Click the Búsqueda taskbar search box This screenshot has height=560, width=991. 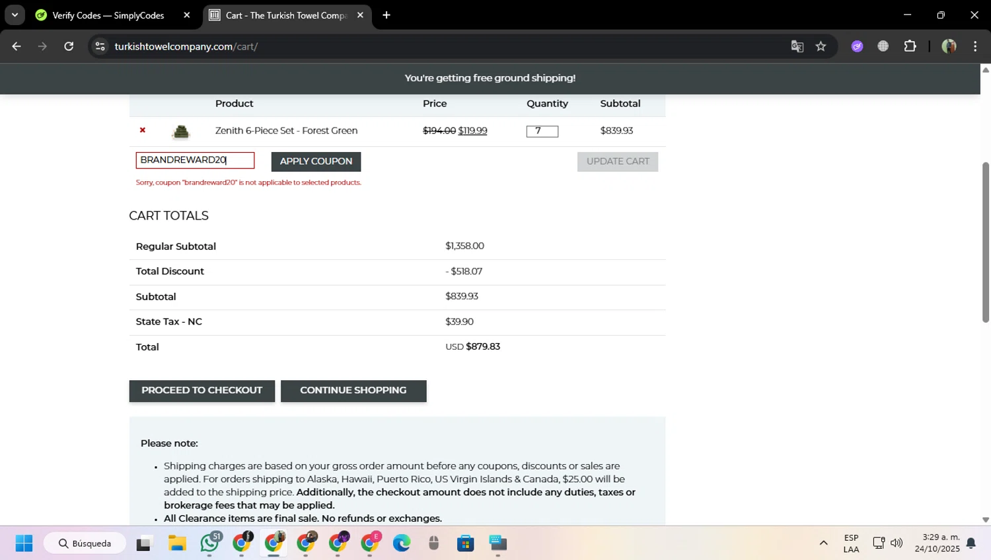(85, 543)
